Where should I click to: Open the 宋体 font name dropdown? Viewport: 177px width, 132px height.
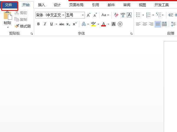63,15
